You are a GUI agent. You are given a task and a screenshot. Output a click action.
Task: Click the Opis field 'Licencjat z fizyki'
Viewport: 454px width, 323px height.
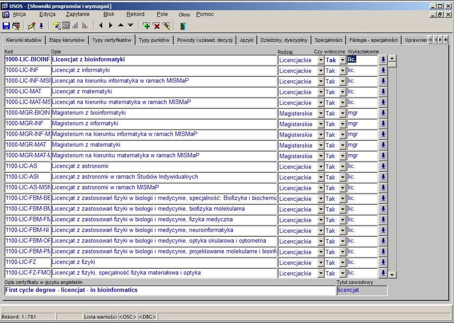click(x=164, y=263)
